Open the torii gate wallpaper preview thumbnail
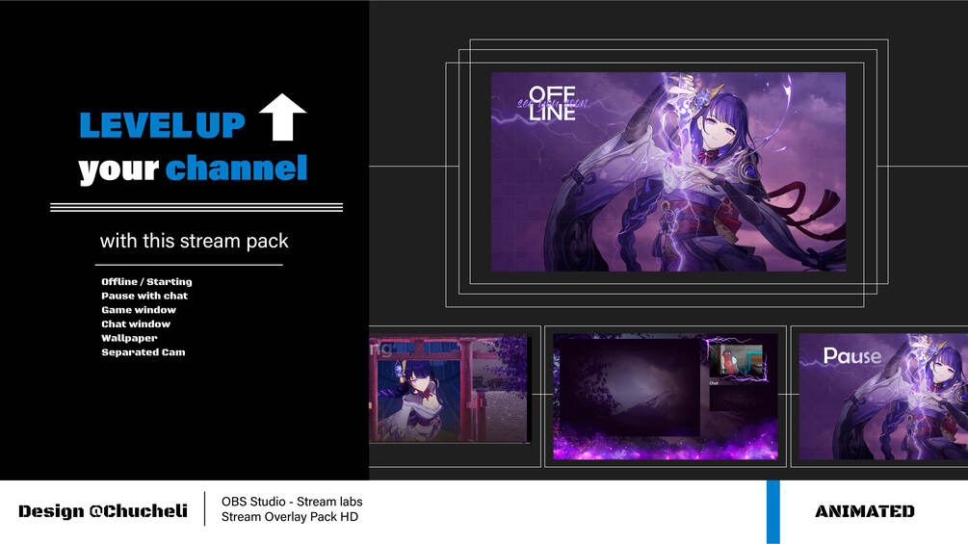The height and width of the screenshot is (544, 968). pyautogui.click(x=449, y=389)
